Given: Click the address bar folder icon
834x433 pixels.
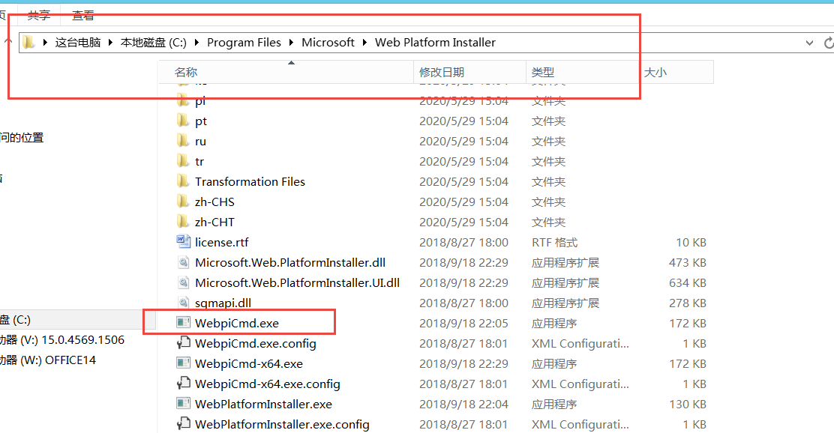Looking at the screenshot, I should [28, 43].
